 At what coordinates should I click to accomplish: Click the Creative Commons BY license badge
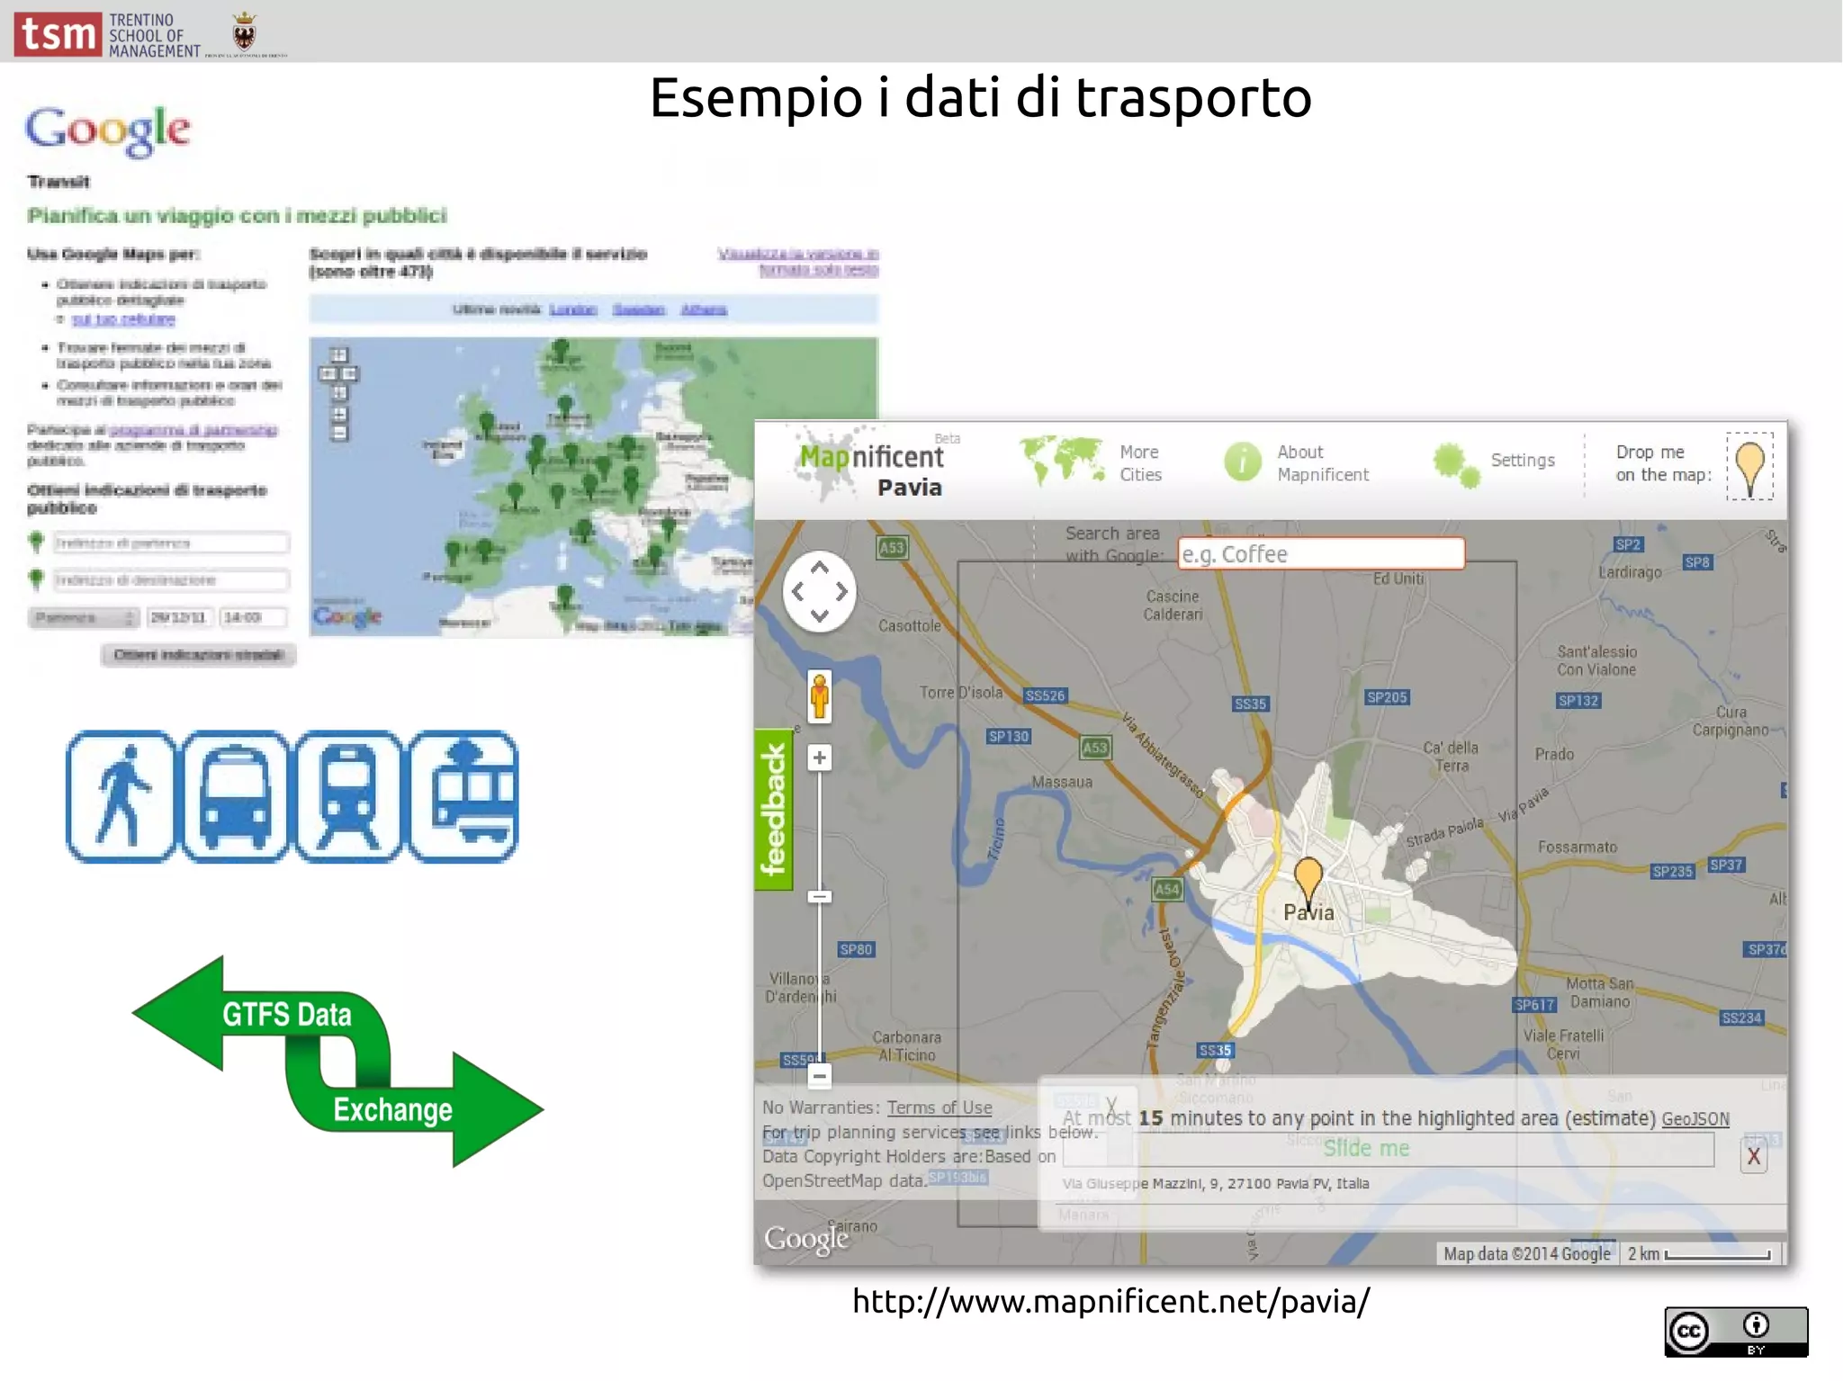(x=1736, y=1332)
